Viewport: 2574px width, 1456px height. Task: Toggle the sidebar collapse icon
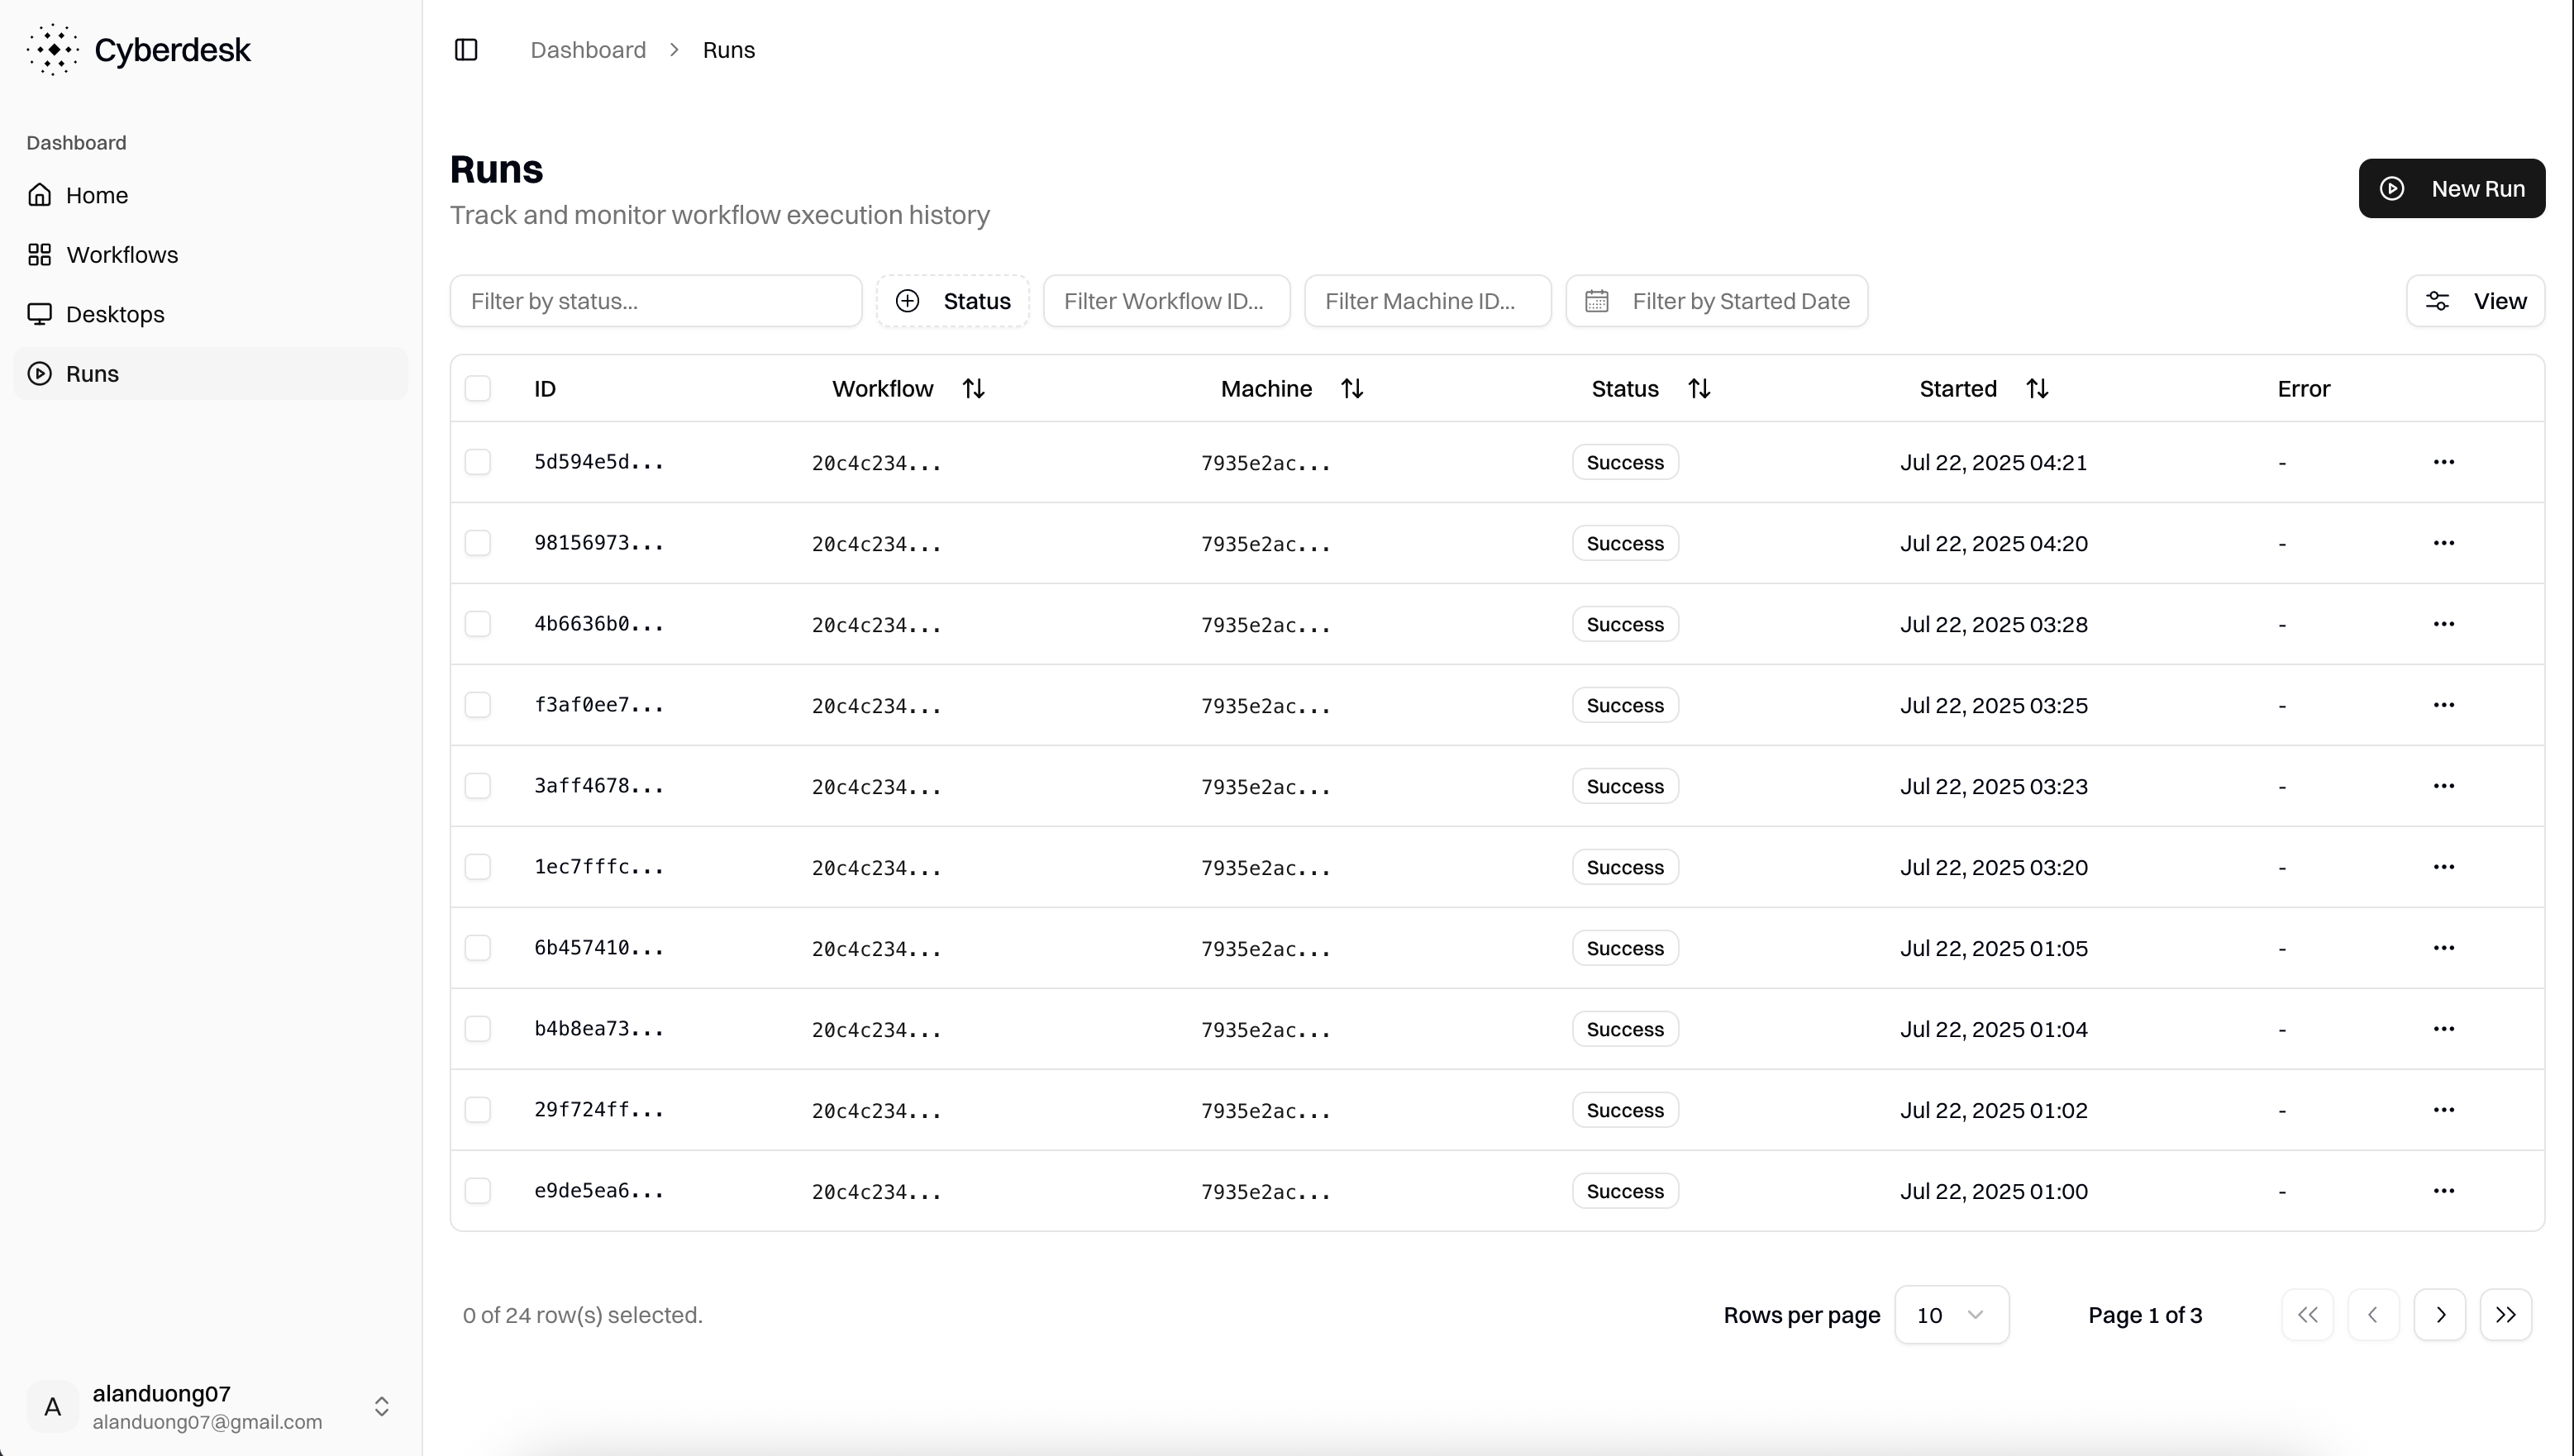465,49
